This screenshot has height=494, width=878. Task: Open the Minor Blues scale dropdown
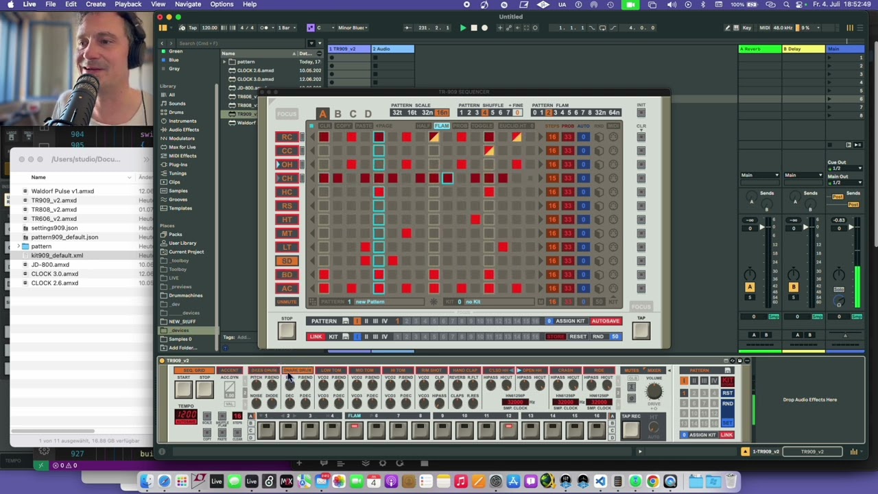(x=353, y=28)
